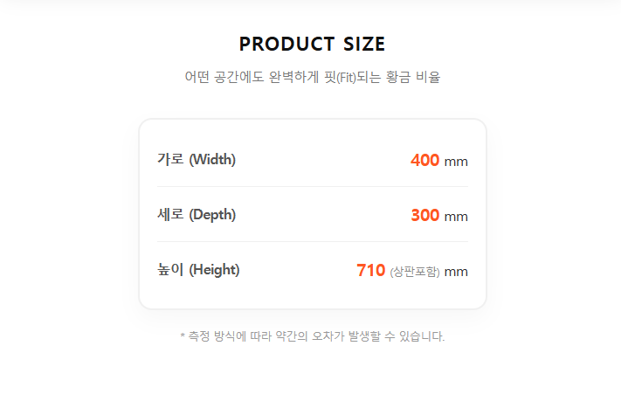Click the (Height) parenthetical text
The width and height of the screenshot is (621, 415).
[214, 269]
